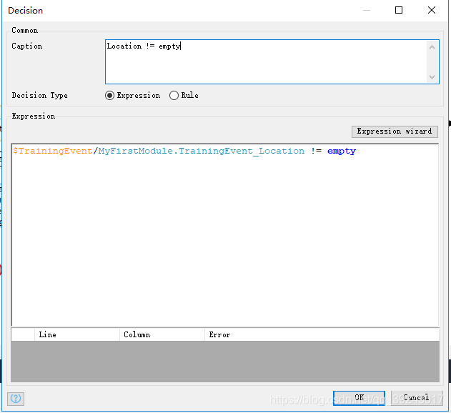Place cursor on $TrainingEvent variable
This screenshot has height=413, width=451.
pyautogui.click(x=53, y=151)
